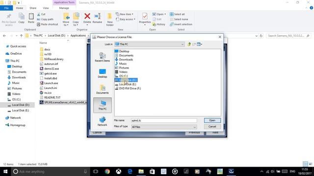This screenshot has height=176, width=314.
Task: Click Up One Level icon in dialog
Action: 189,44
